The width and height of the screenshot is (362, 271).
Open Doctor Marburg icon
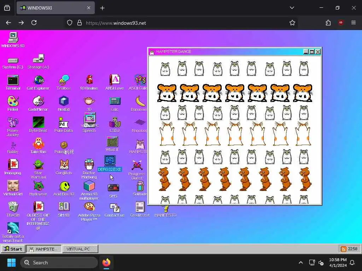pyautogui.click(x=89, y=169)
